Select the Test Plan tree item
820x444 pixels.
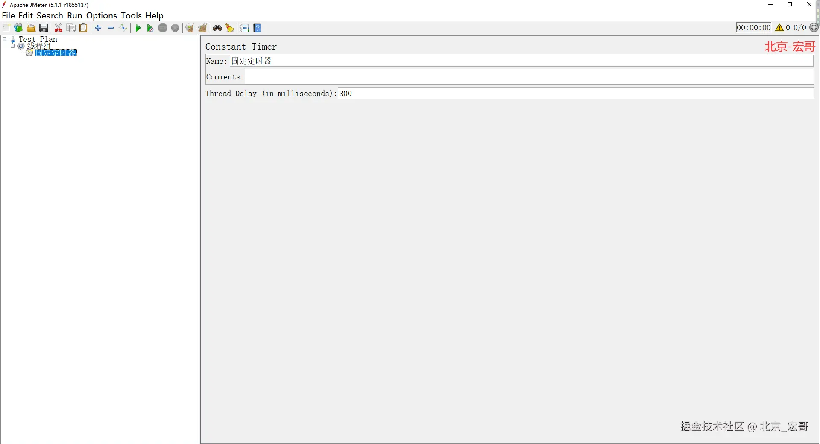click(38, 39)
